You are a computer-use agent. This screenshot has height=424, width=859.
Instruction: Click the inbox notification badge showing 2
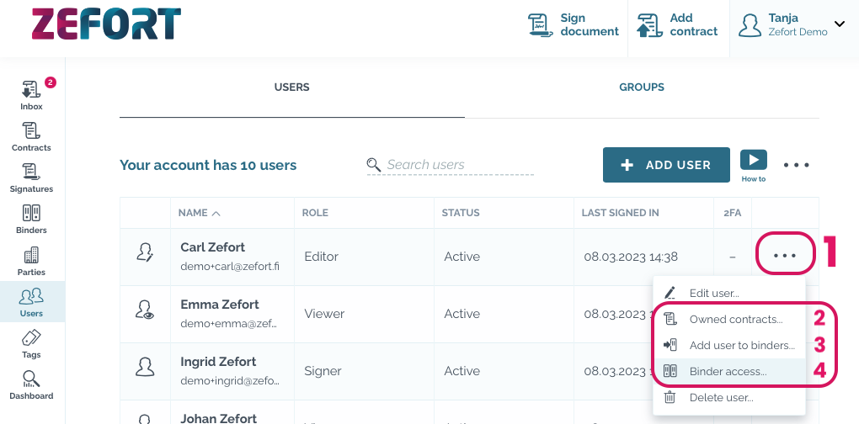pyautogui.click(x=50, y=82)
